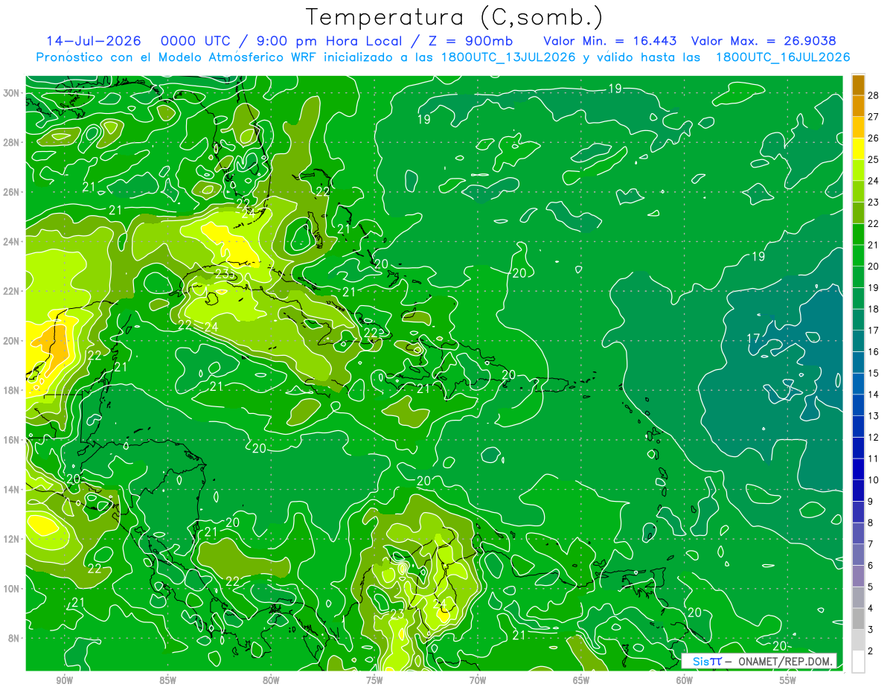Click the yellow swatch between 25 and 26 on color scale

click(858, 150)
